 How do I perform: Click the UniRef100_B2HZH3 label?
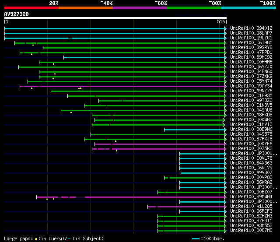pyautogui.click(x=251, y=216)
